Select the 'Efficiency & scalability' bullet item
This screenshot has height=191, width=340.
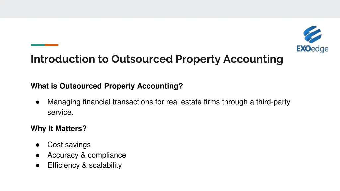85,165
